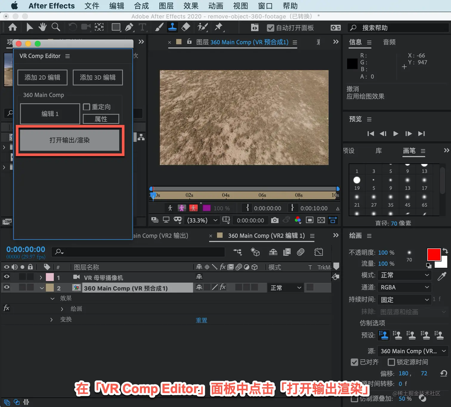Select the Puppet Pin tool

pyautogui.click(x=219, y=27)
